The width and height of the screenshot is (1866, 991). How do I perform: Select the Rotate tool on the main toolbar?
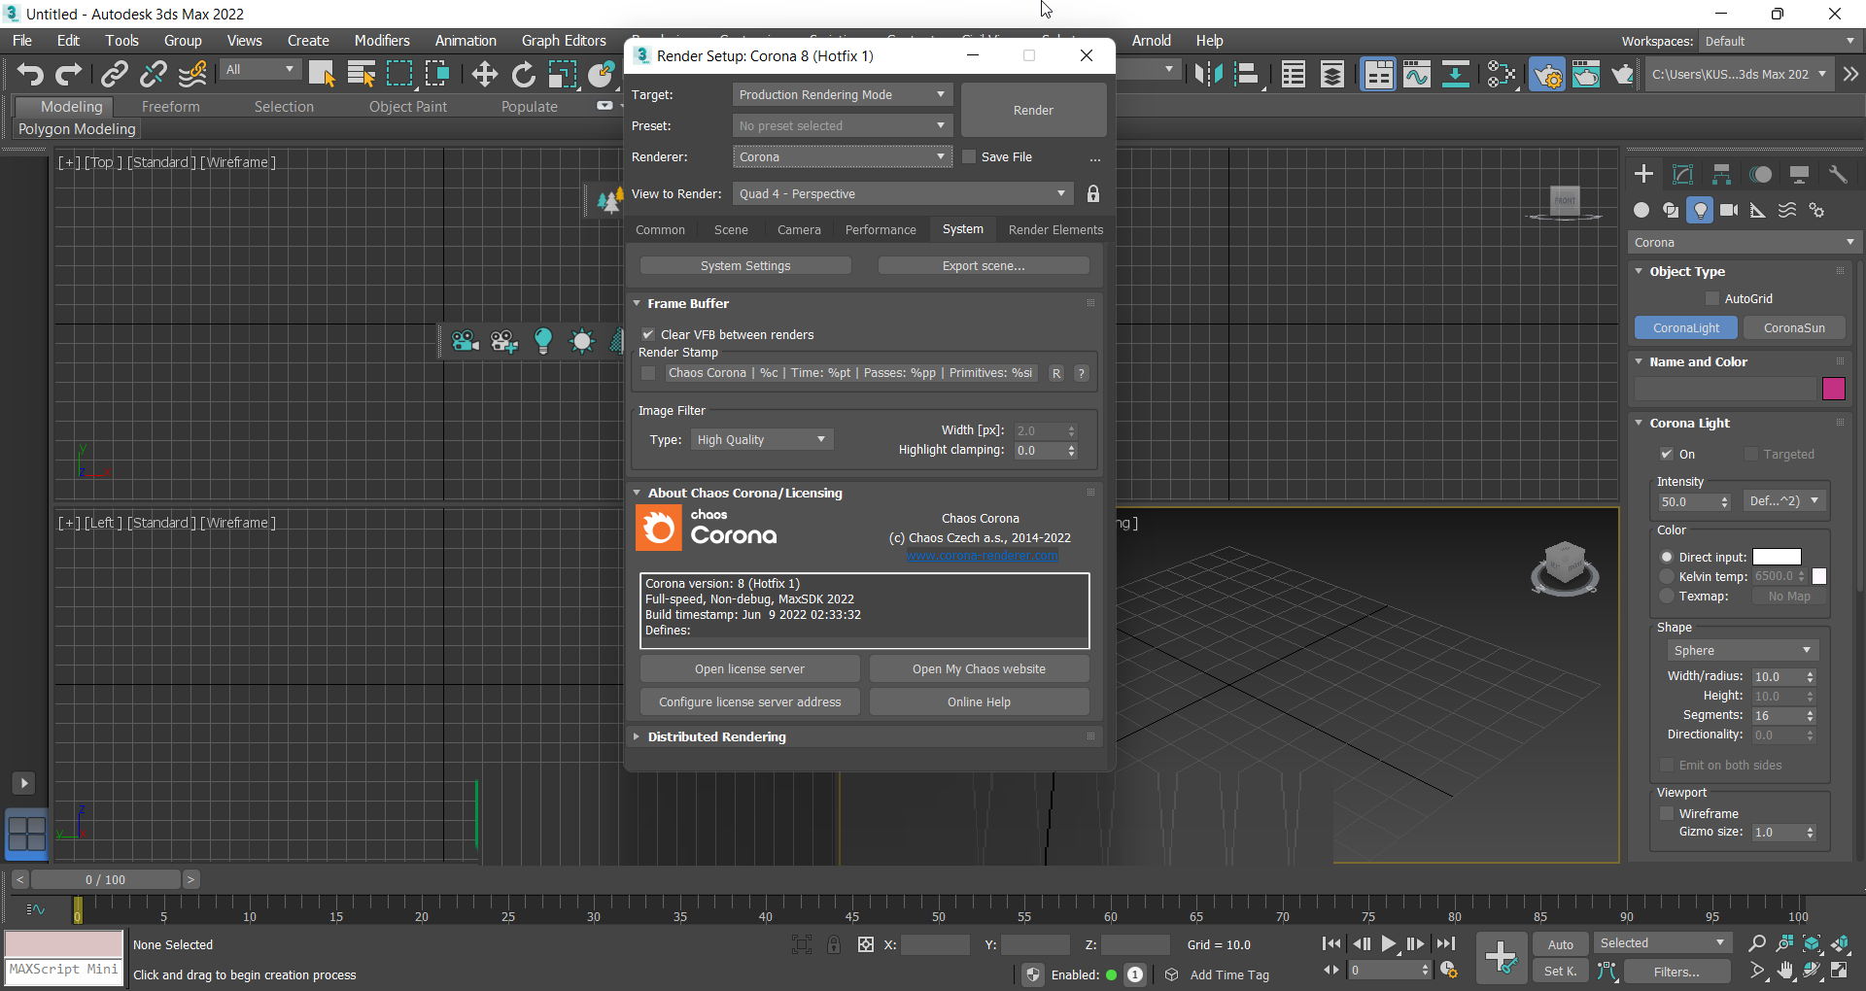[522, 74]
